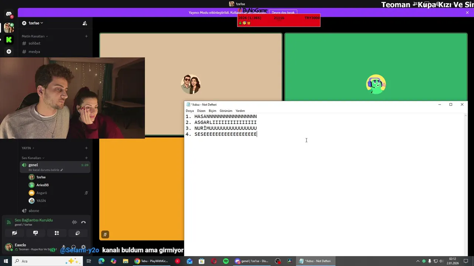Open OBS Studio from taskbar
Screen dimensions: 474x266
pos(278,261)
